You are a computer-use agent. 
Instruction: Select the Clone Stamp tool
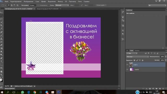[1, 39]
